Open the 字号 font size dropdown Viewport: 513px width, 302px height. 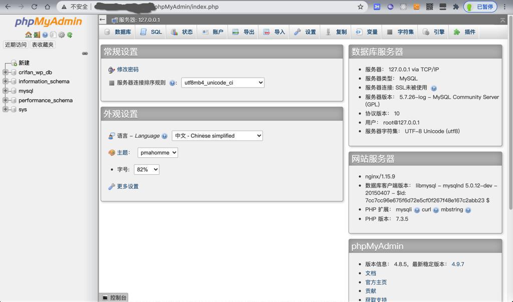pos(147,169)
